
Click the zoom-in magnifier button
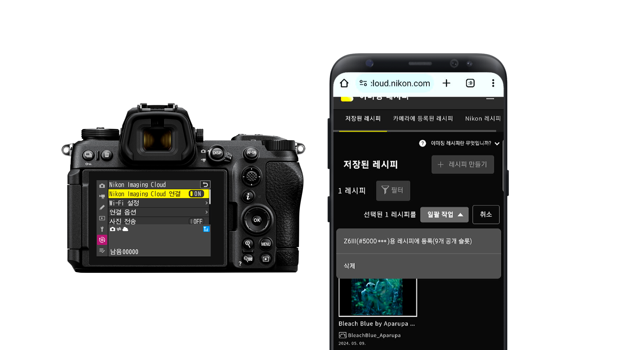pos(248,243)
